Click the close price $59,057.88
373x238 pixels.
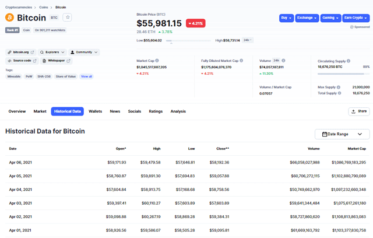coord(219,176)
